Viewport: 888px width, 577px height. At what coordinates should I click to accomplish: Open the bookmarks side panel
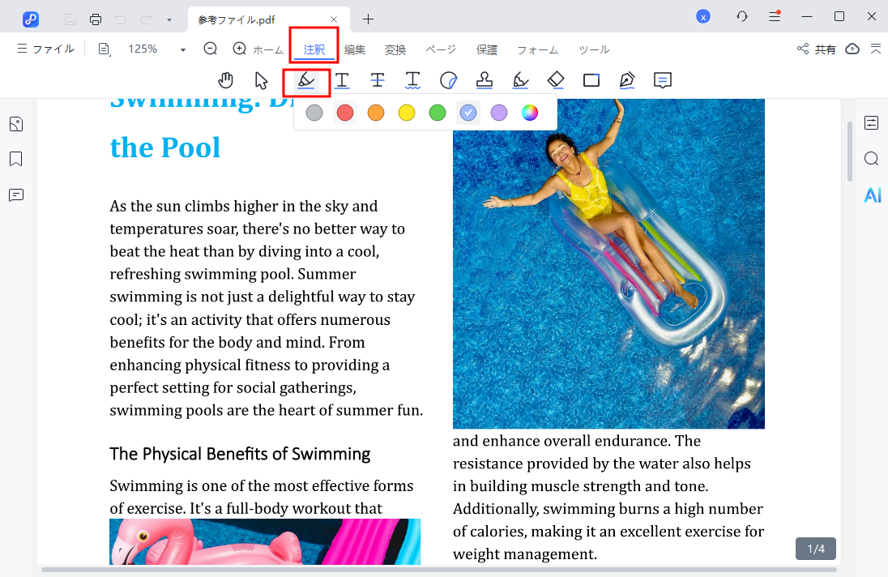click(x=16, y=159)
